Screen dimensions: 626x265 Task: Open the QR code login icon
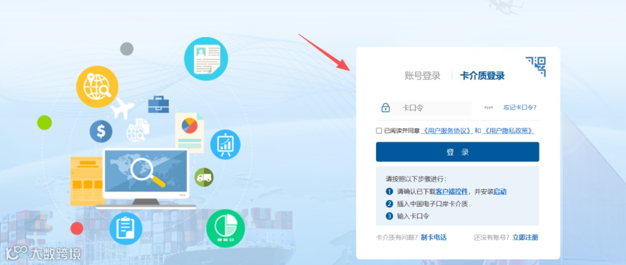point(536,67)
